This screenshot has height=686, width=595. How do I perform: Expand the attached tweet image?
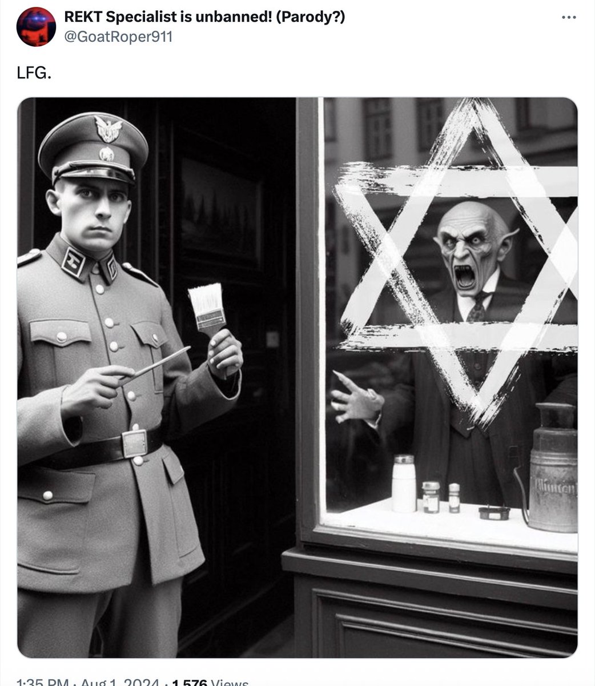(x=297, y=378)
